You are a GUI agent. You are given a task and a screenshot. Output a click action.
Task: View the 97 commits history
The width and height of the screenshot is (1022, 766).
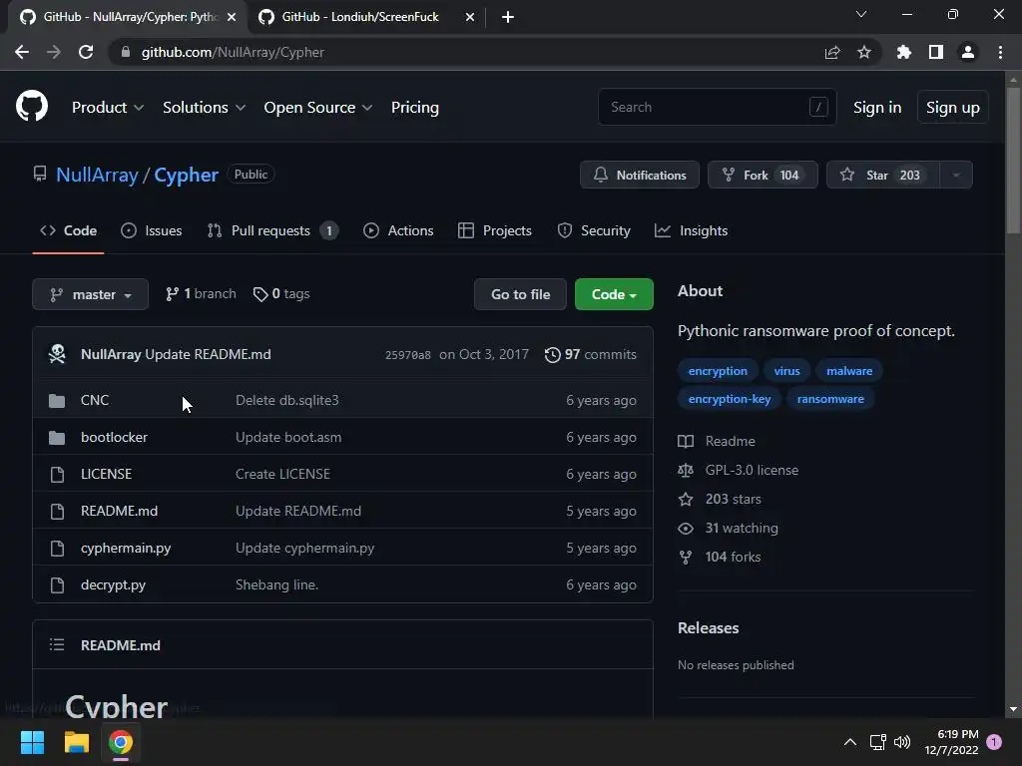(591, 354)
